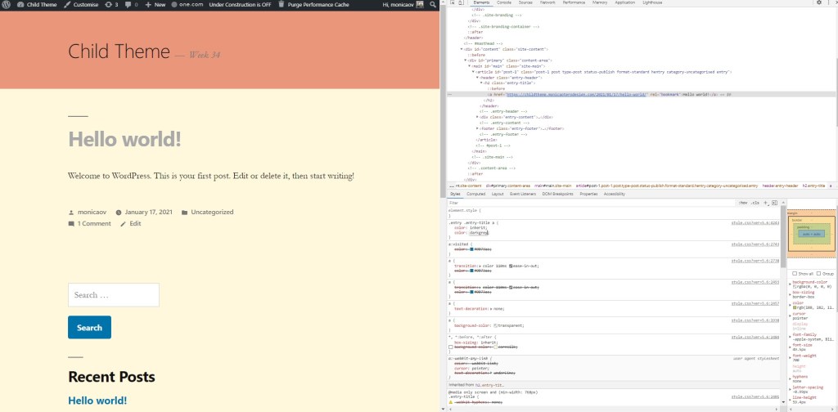Toggle the .hov element state button
The width and height of the screenshot is (838, 412).
click(743, 202)
